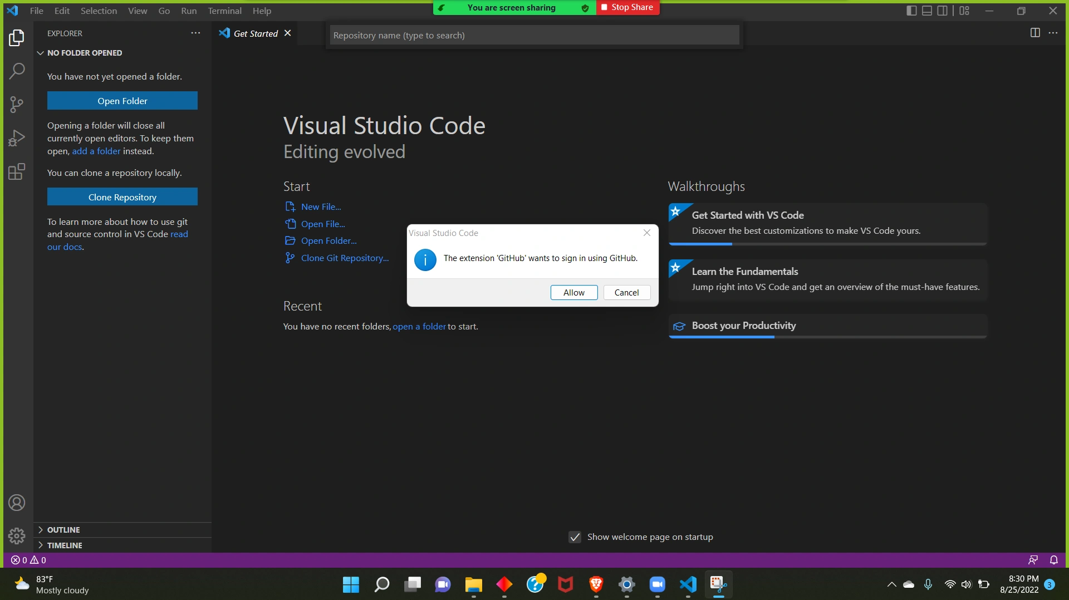Open the Run and Debug view
The height and width of the screenshot is (600, 1069).
point(17,137)
